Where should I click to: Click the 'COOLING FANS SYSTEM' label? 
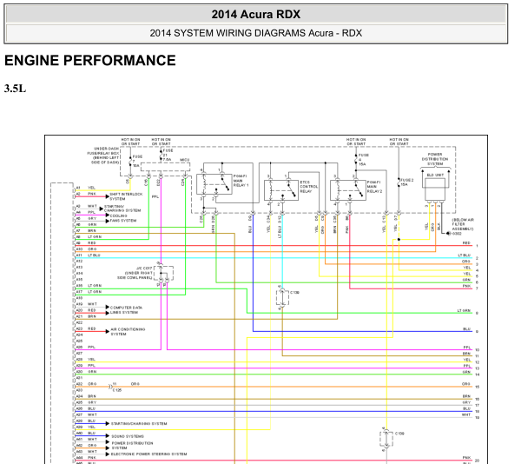click(123, 218)
